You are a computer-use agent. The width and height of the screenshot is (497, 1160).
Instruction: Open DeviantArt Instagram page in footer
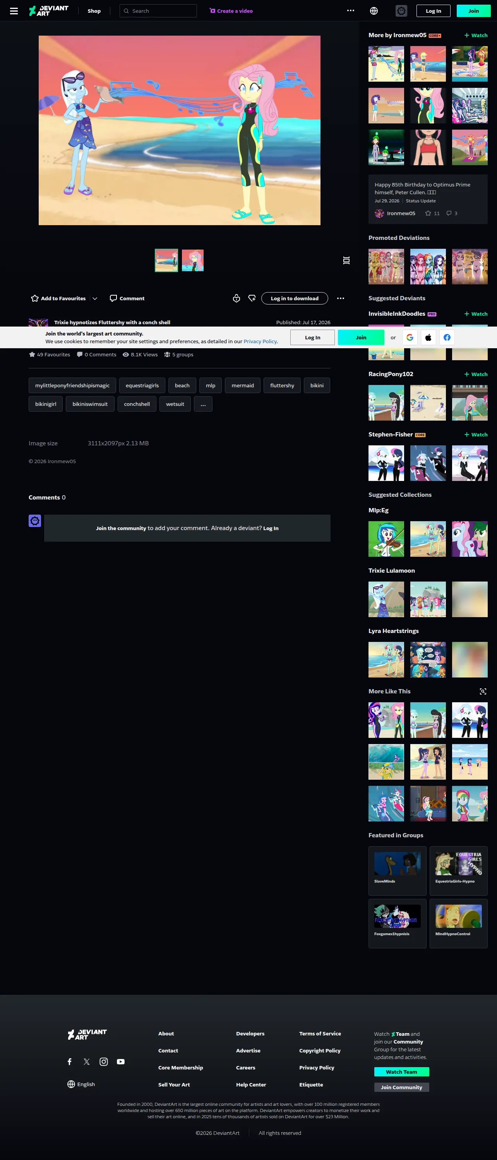coord(104,1061)
